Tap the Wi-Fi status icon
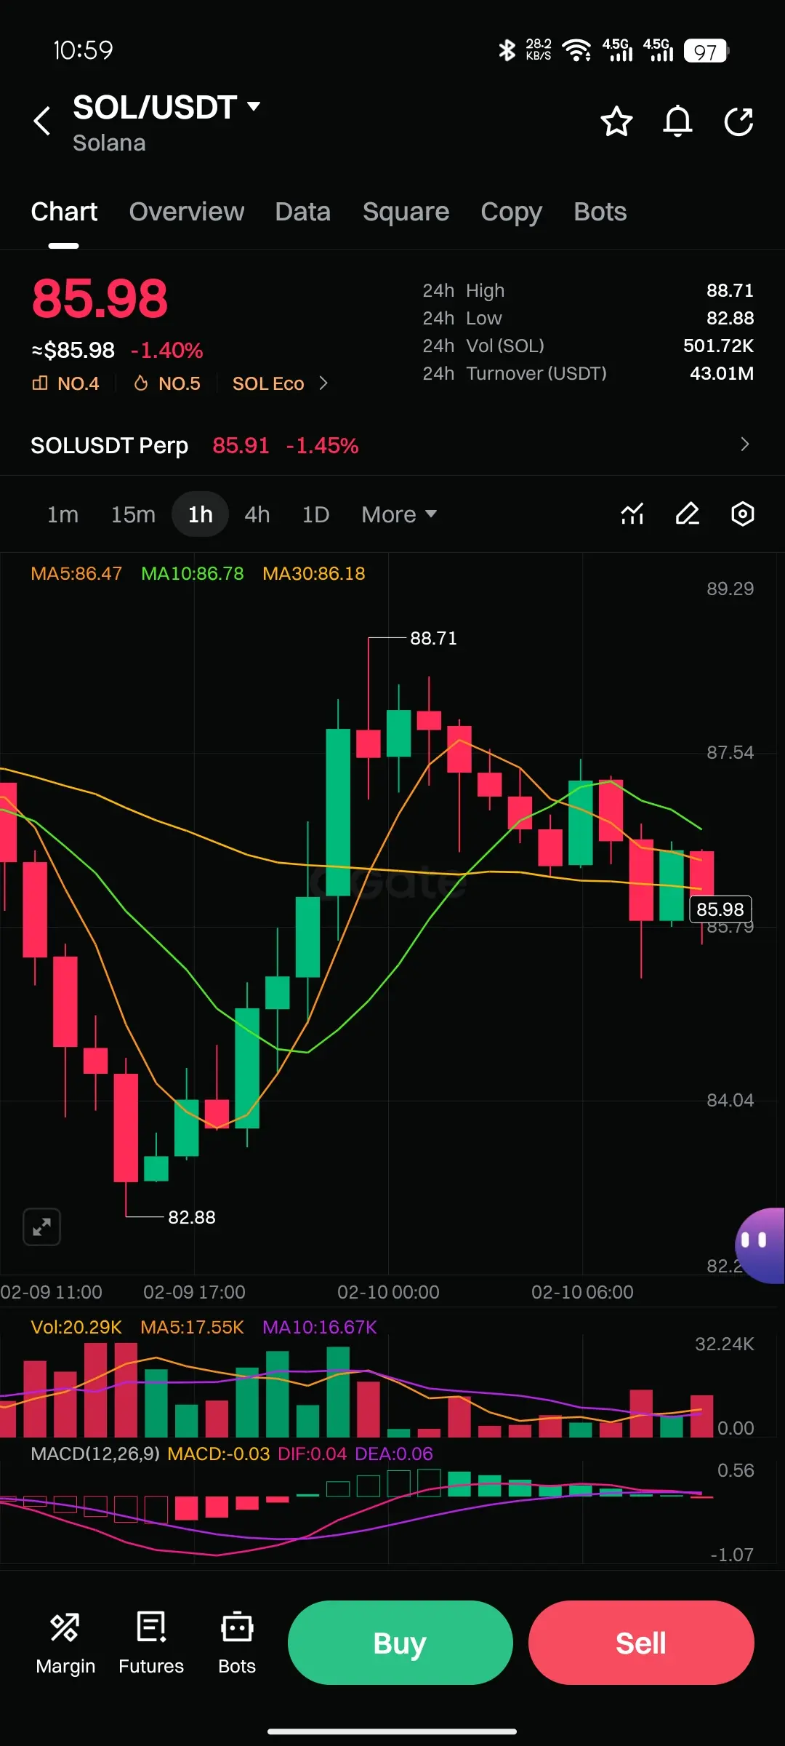Image resolution: width=785 pixels, height=1746 pixels. pyautogui.click(x=577, y=50)
